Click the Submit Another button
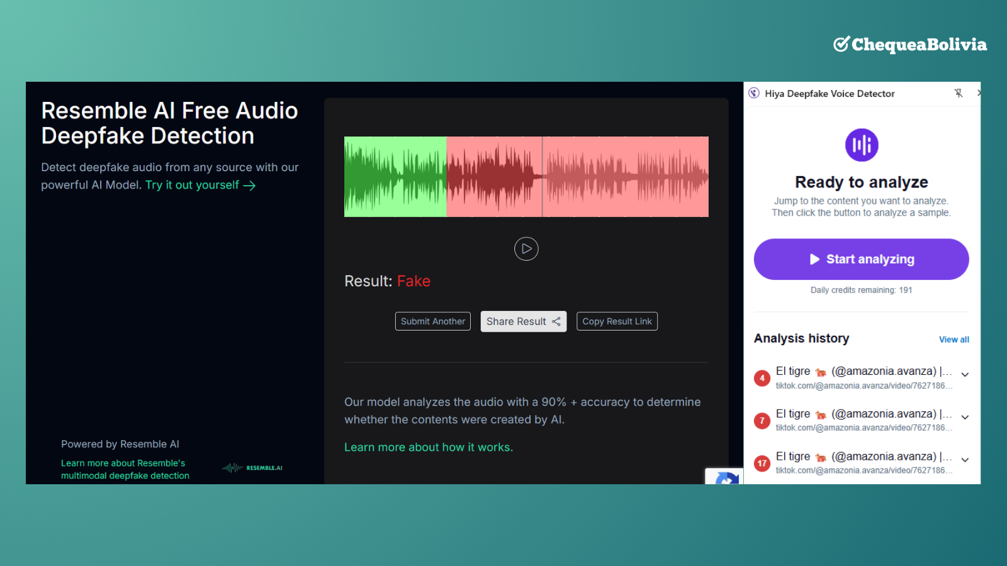1007x566 pixels. coord(433,321)
